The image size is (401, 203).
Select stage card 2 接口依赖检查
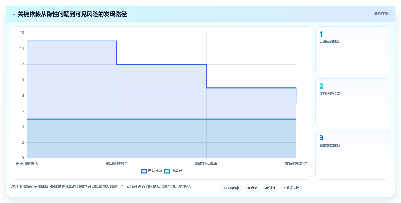click(353, 103)
